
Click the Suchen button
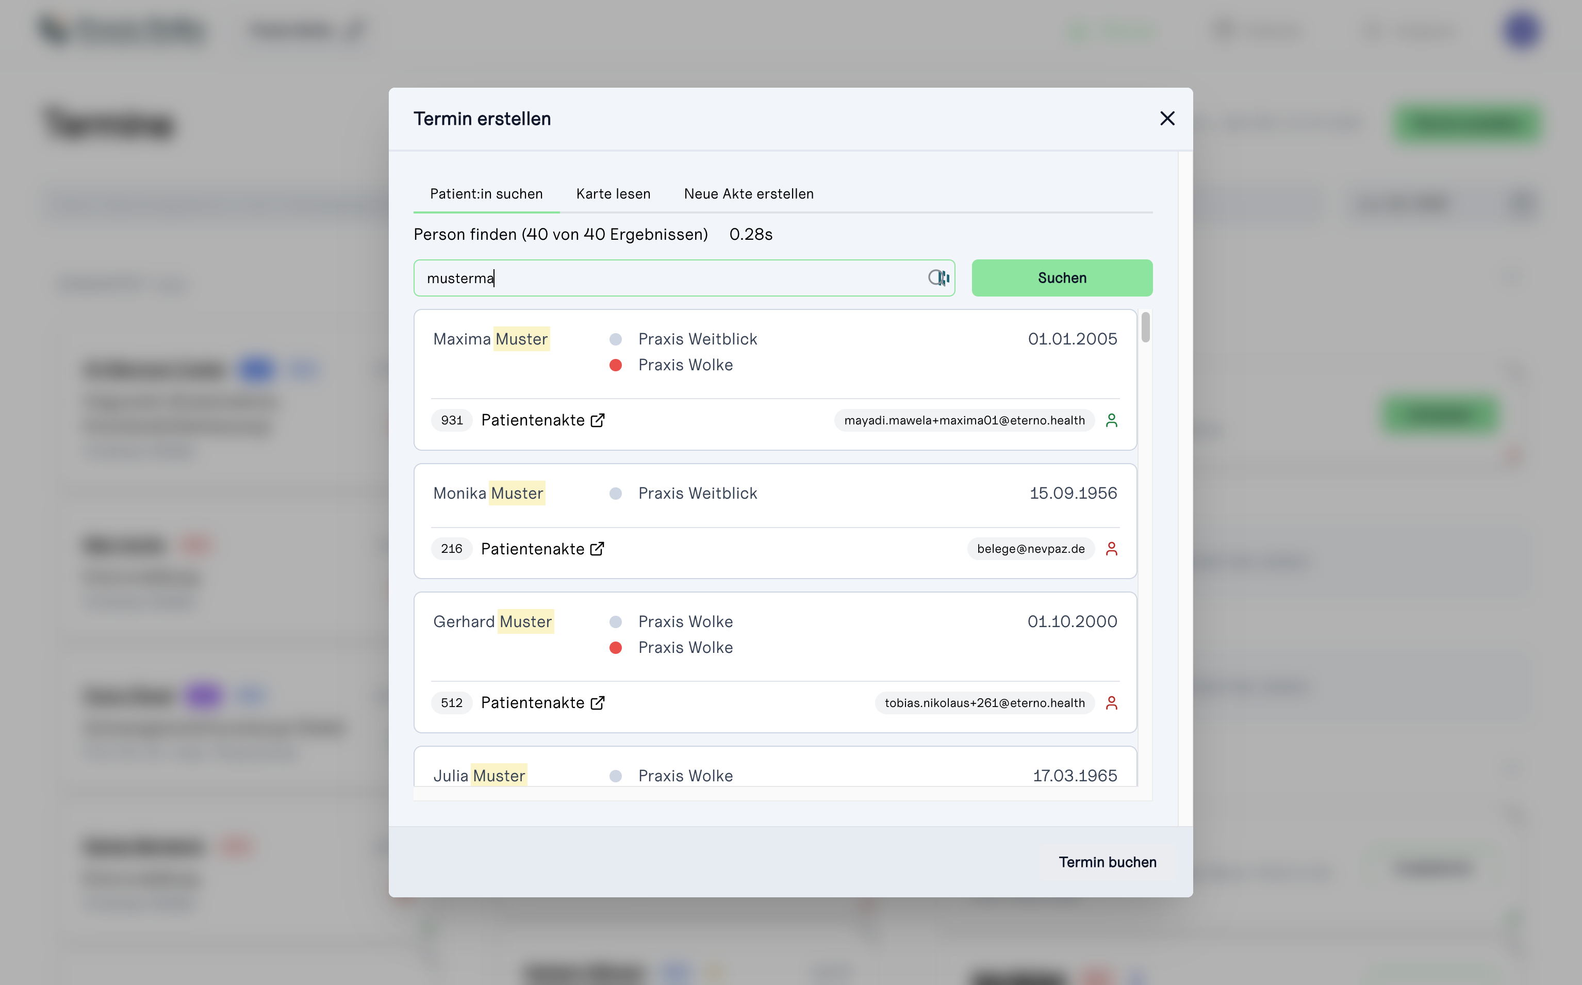[x=1062, y=278]
